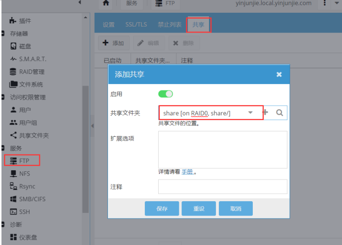Collapse the sidebar with the top arrow
Image resolution: width=342 pixels, height=245 pixels.
80,2
